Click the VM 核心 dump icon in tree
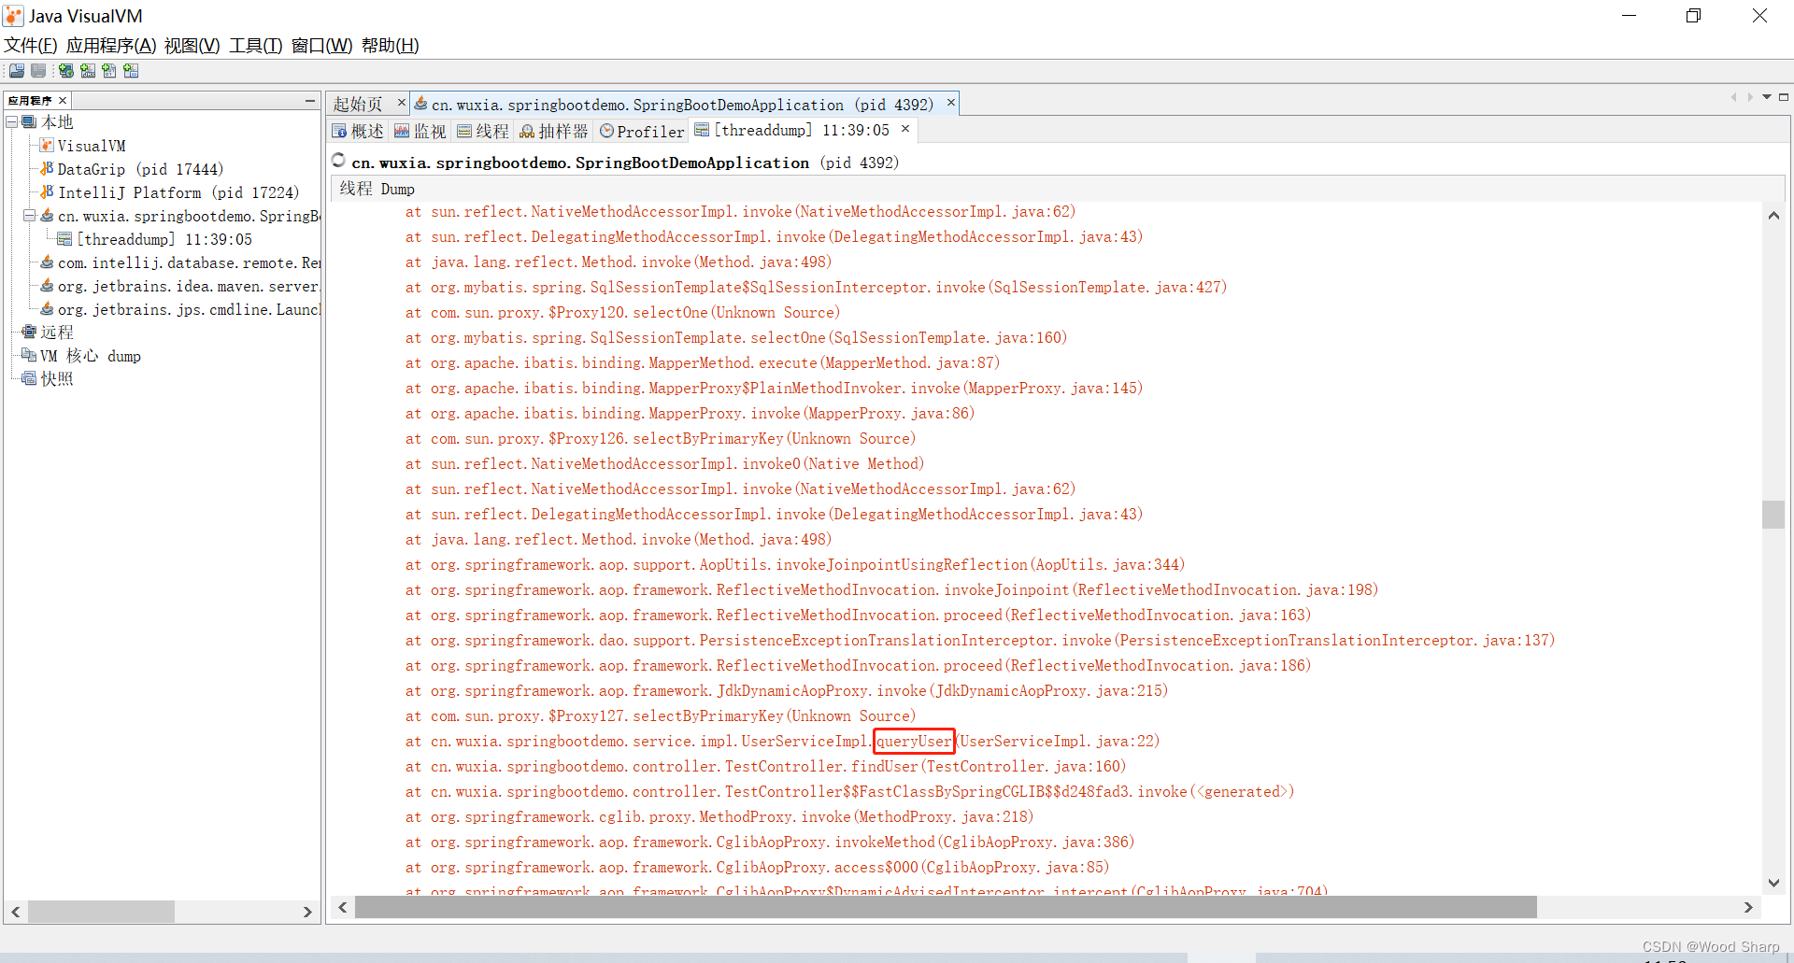The height and width of the screenshot is (963, 1794). tap(29, 355)
